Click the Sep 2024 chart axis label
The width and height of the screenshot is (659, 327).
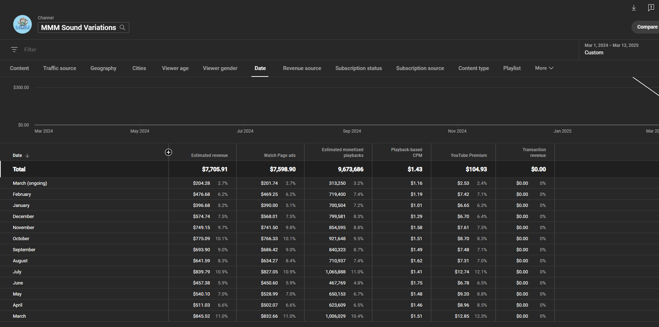[352, 131]
